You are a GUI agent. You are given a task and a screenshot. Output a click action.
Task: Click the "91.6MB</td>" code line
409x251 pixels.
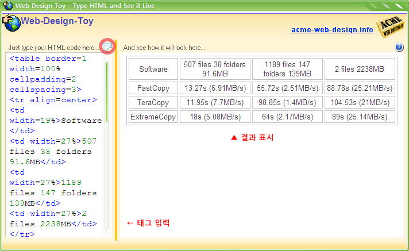coord(38,162)
